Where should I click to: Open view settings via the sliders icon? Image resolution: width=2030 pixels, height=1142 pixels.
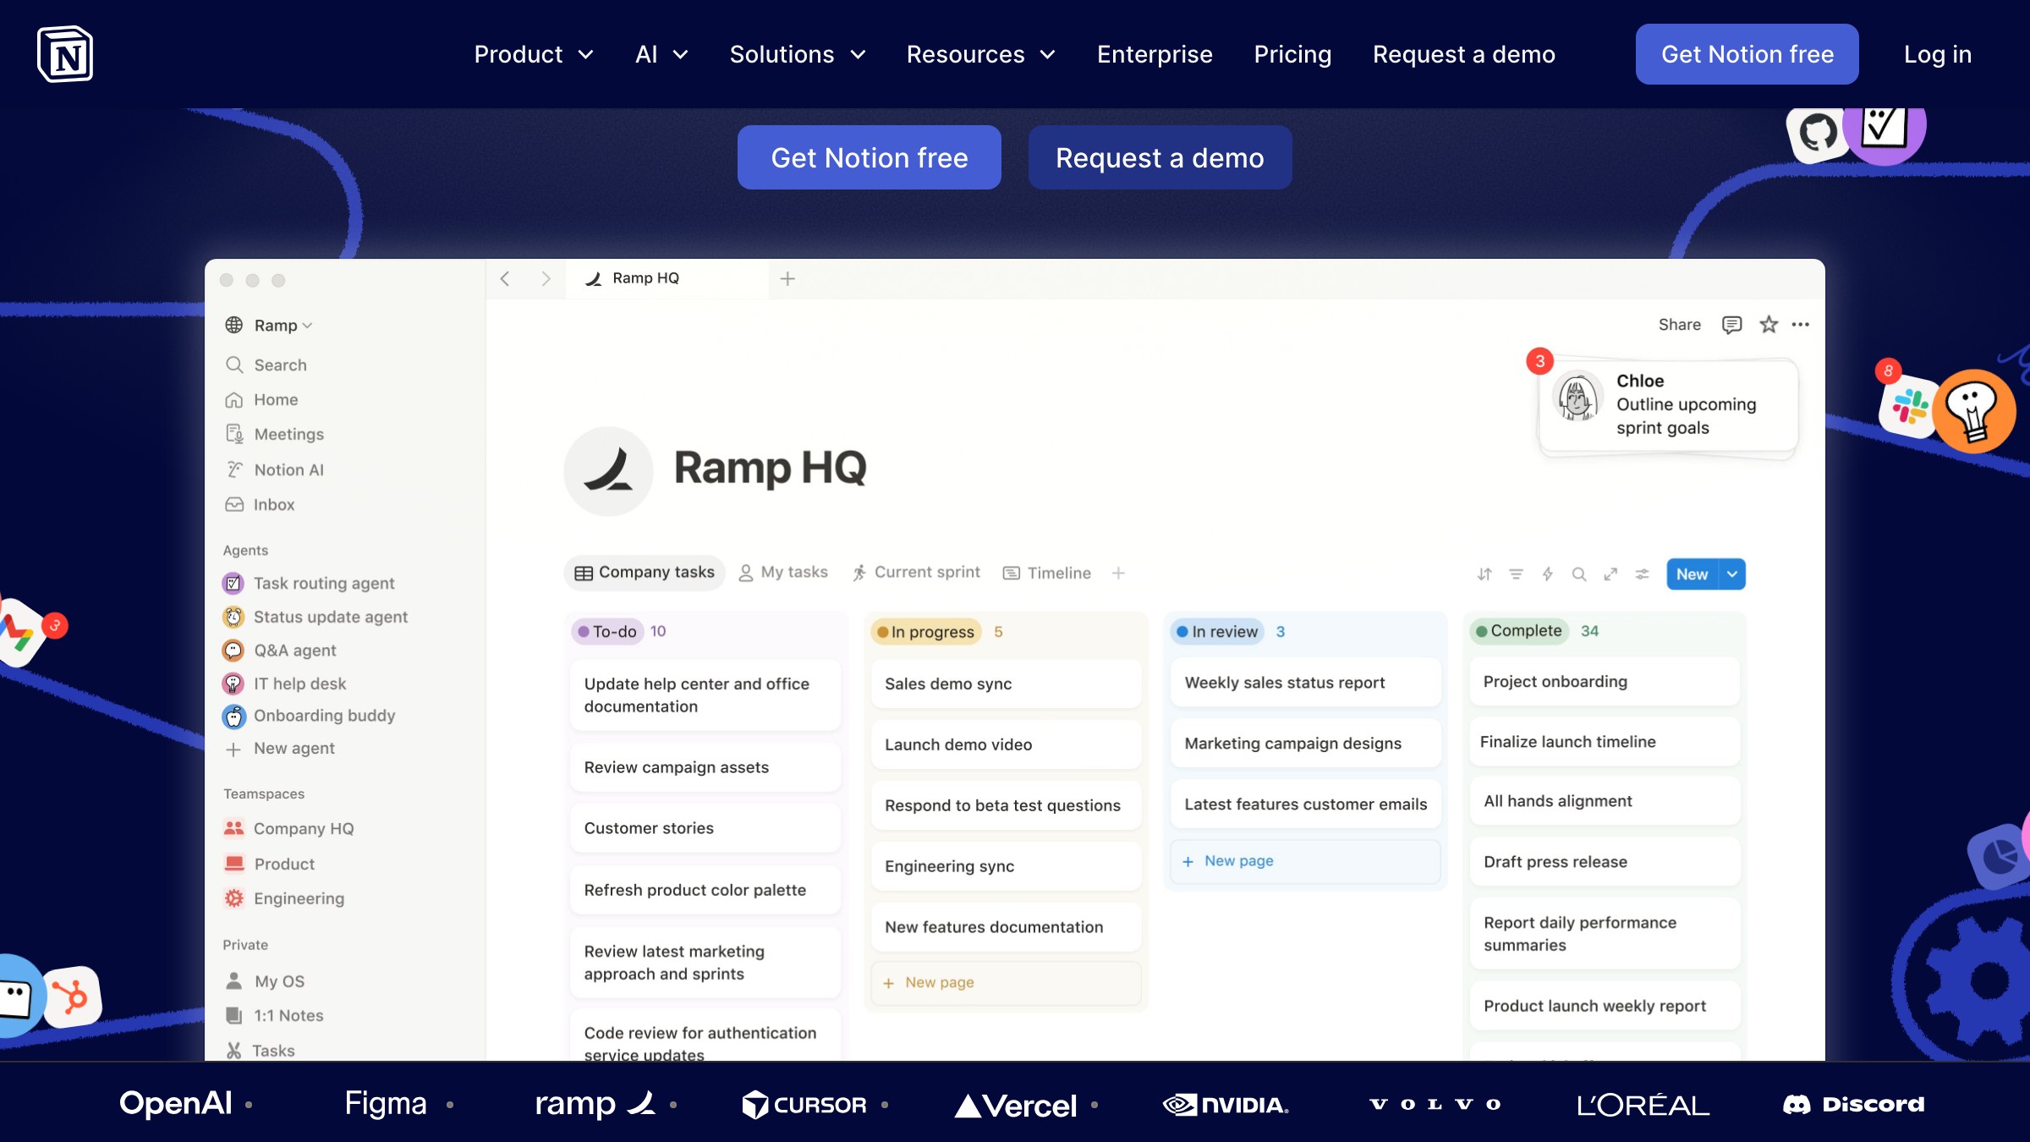click(x=1643, y=574)
